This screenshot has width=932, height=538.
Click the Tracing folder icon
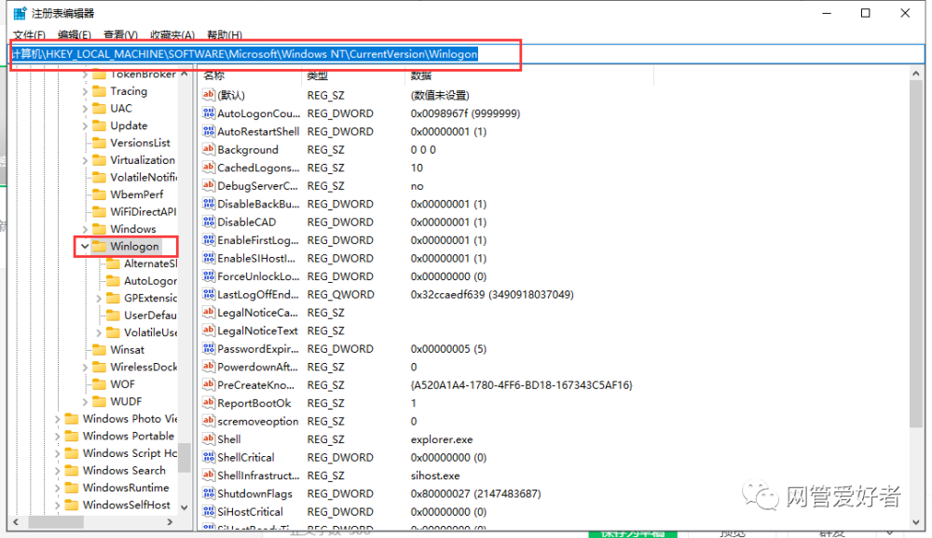[x=100, y=91]
